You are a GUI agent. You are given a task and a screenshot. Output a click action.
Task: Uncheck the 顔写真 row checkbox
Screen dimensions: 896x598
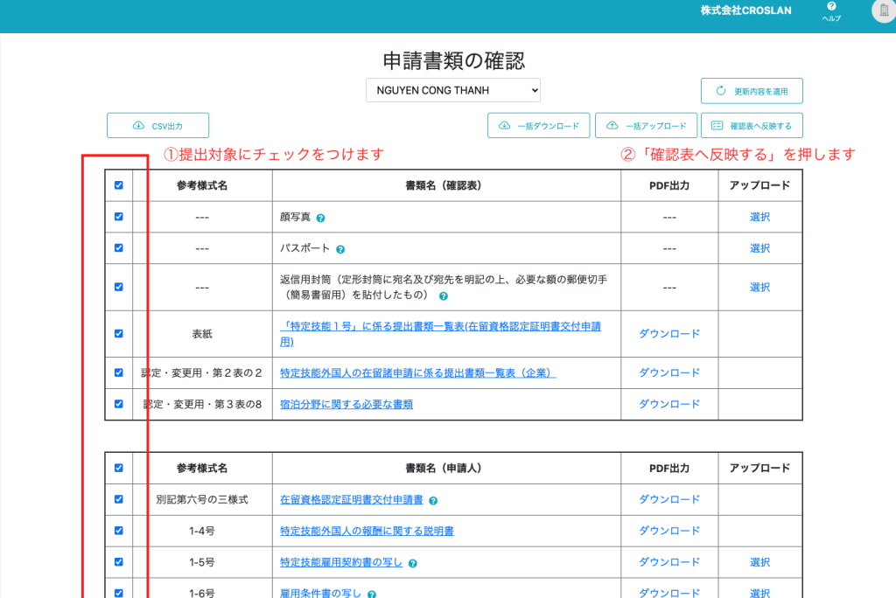pos(119,217)
